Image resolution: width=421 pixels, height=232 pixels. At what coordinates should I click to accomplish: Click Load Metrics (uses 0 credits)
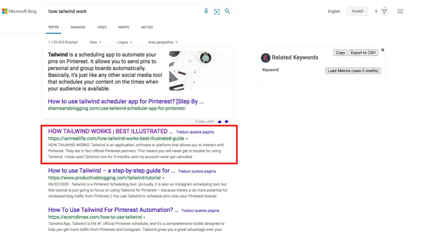[353, 71]
